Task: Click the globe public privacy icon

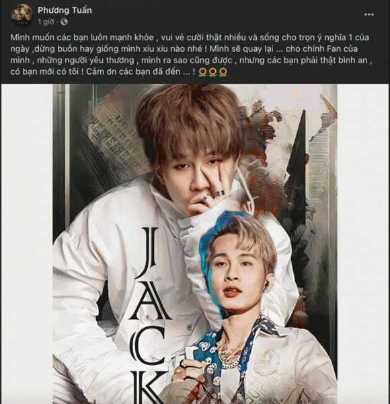Action: click(64, 22)
